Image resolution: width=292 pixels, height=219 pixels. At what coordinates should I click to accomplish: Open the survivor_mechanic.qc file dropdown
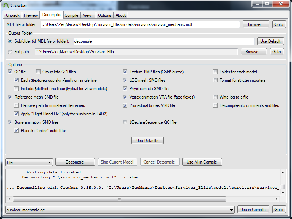tap(120, 210)
